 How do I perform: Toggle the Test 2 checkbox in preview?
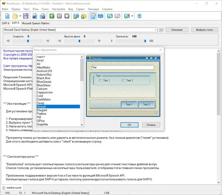click(x=123, y=81)
